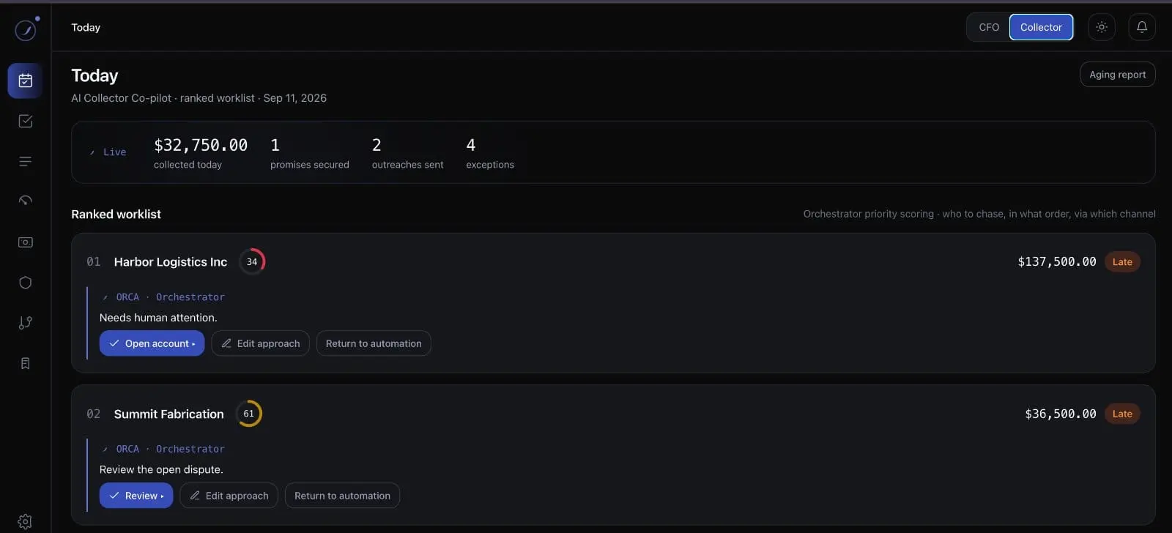
Task: Click the app logo in the sidebar
Action: (26, 30)
